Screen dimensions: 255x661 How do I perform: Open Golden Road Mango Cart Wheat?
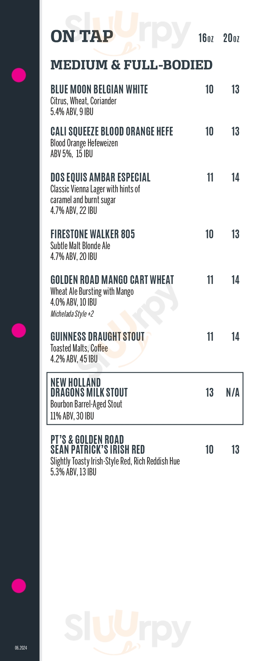tap(112, 280)
